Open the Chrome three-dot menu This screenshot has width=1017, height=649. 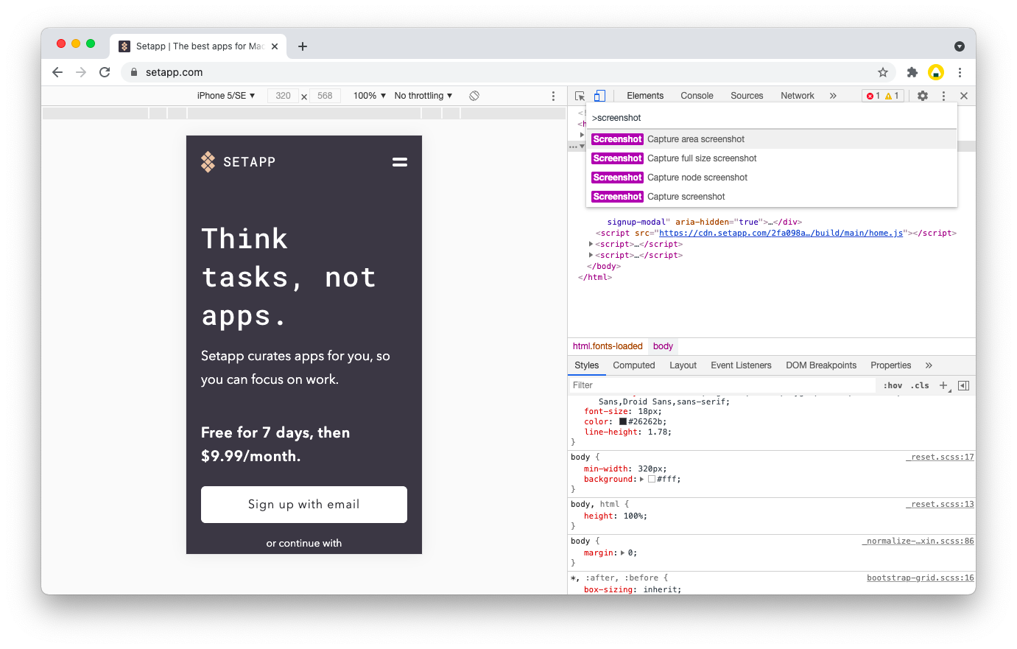[x=960, y=72]
